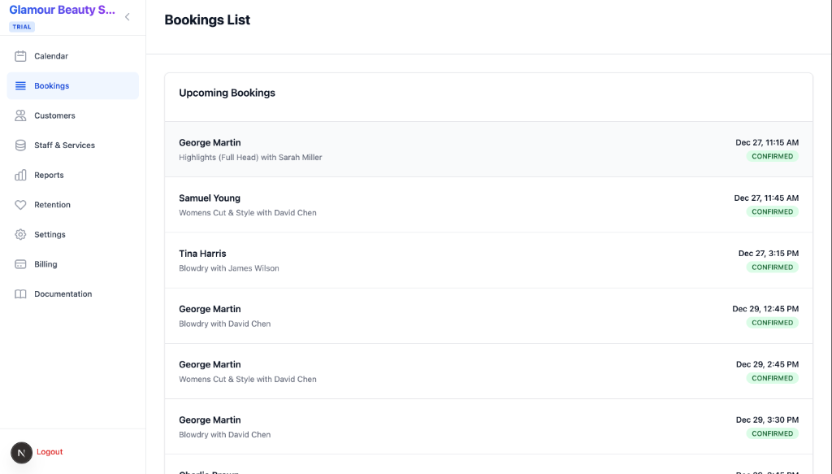This screenshot has height=474, width=832.
Task: Click the Staff & Services stack icon
Action: 21,146
